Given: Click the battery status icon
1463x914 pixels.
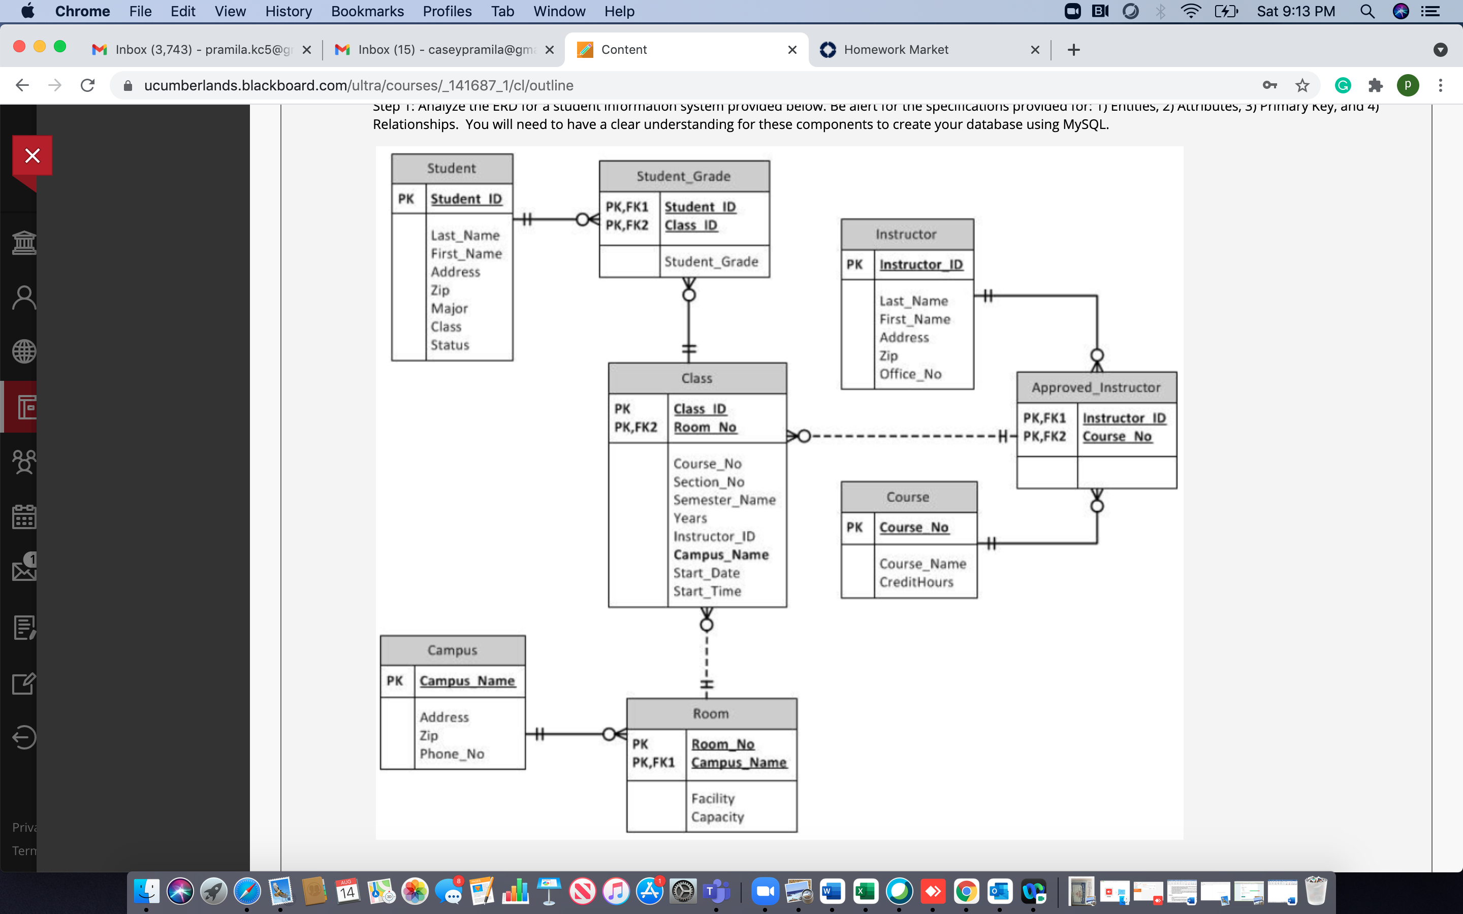Looking at the screenshot, I should tap(1226, 11).
